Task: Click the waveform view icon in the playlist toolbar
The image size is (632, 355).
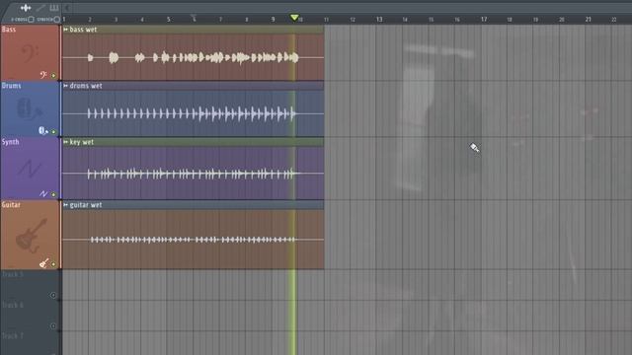Action: click(x=26, y=8)
